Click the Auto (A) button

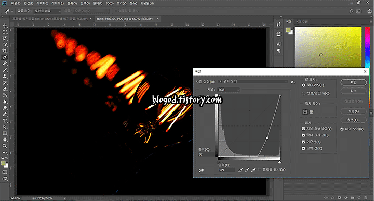[354, 111]
